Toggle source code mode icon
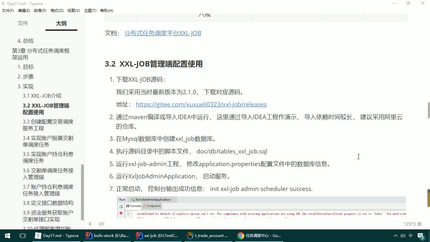 (102, 224)
